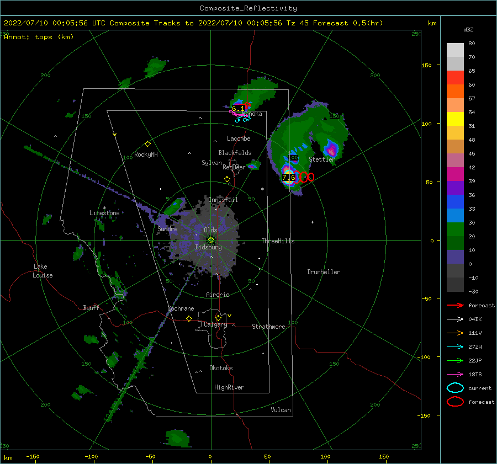Viewport: 497px width, 464px height.
Task: Click the Blackfalds town label
Action: (235, 153)
